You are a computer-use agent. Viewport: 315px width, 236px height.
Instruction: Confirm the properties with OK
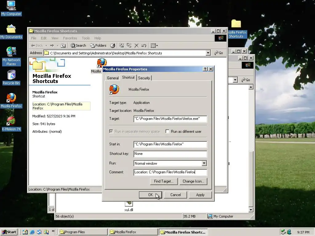pos(150,195)
